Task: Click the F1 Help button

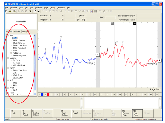Action: pos(15,113)
